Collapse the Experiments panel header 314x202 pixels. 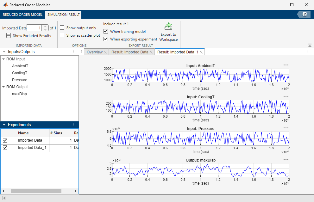point(4,125)
